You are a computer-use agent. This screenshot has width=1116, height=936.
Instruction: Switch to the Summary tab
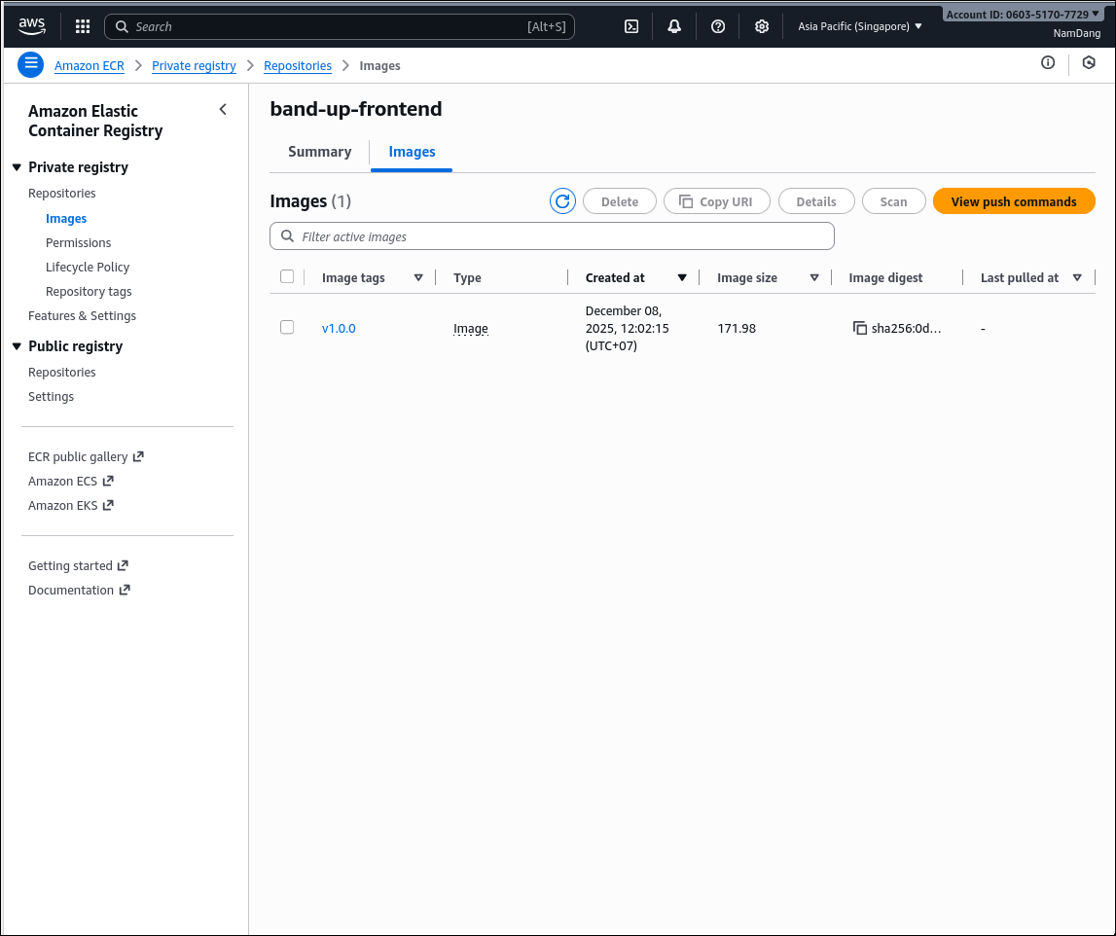point(319,152)
